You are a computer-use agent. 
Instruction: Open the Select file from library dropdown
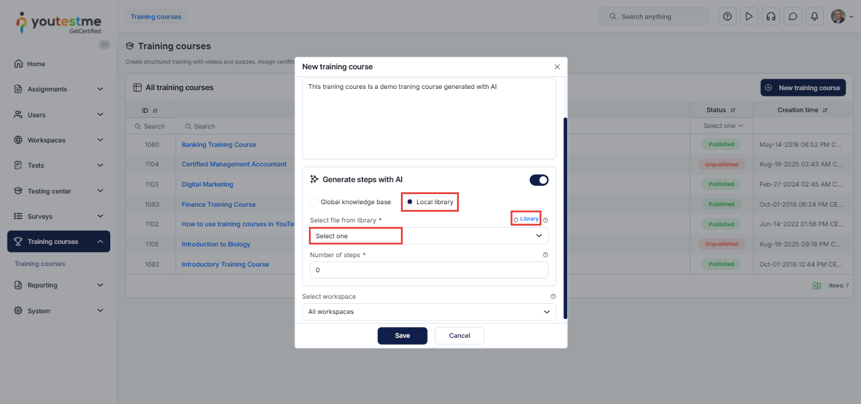[x=429, y=236]
